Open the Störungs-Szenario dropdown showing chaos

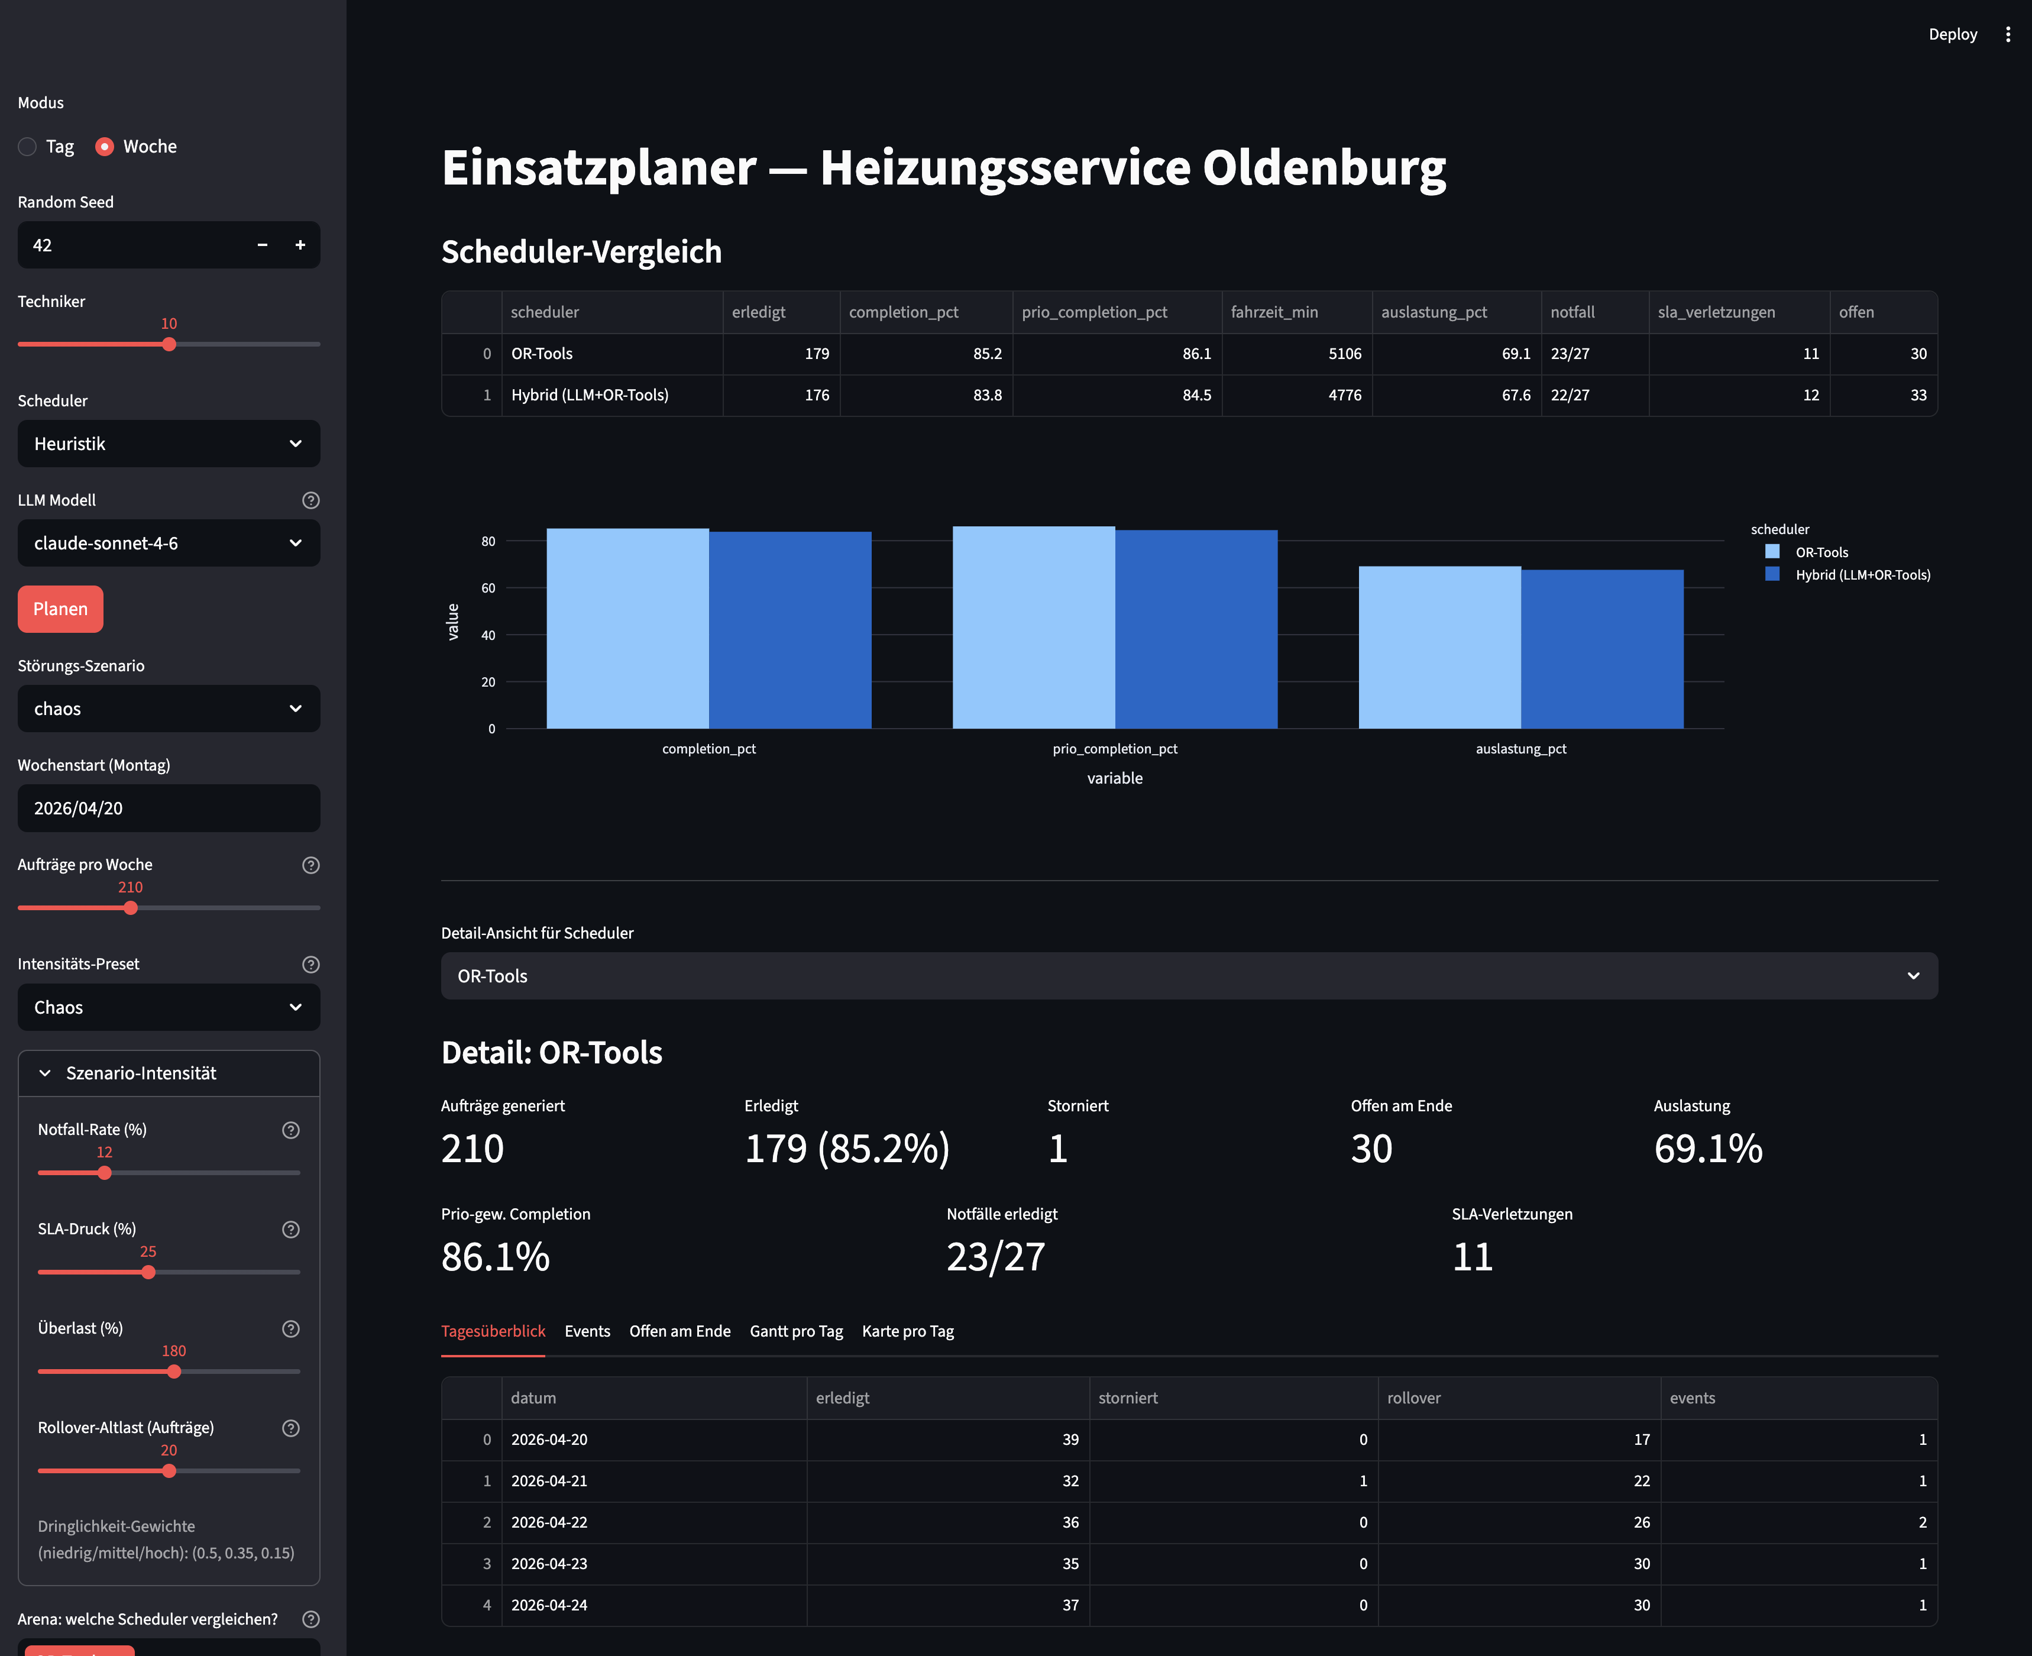click(x=169, y=709)
